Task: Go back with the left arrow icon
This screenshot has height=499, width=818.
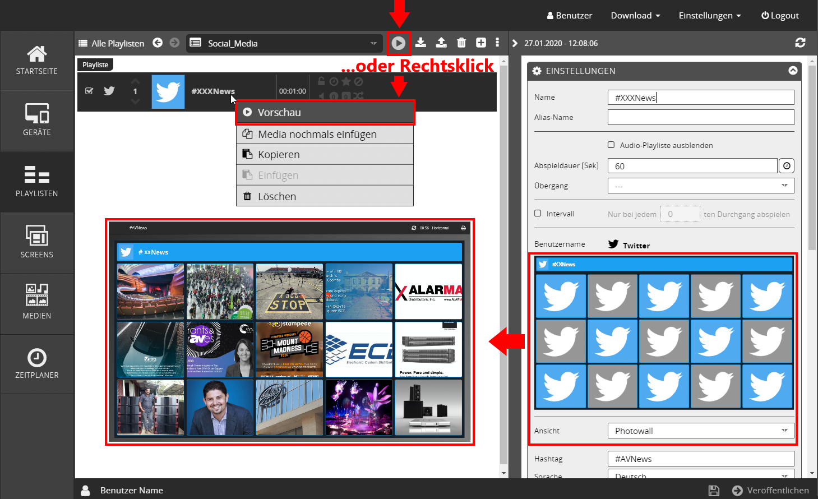Action: [158, 43]
